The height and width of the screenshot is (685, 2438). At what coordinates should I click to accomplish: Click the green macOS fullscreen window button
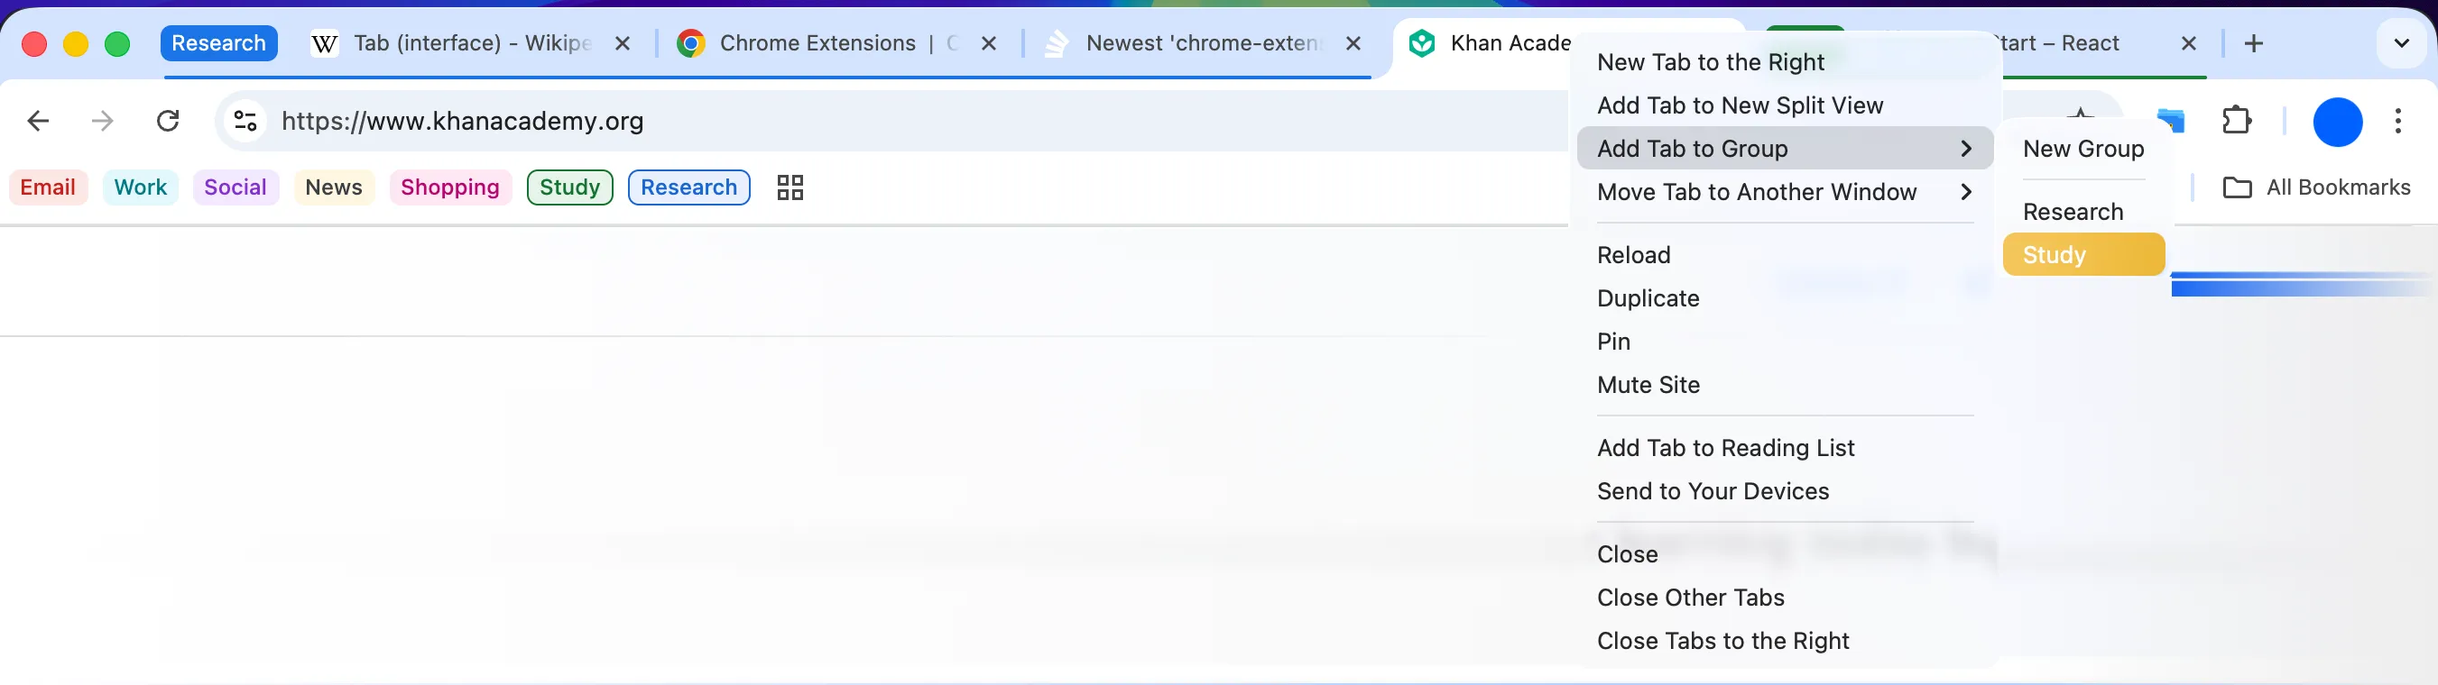click(x=117, y=43)
